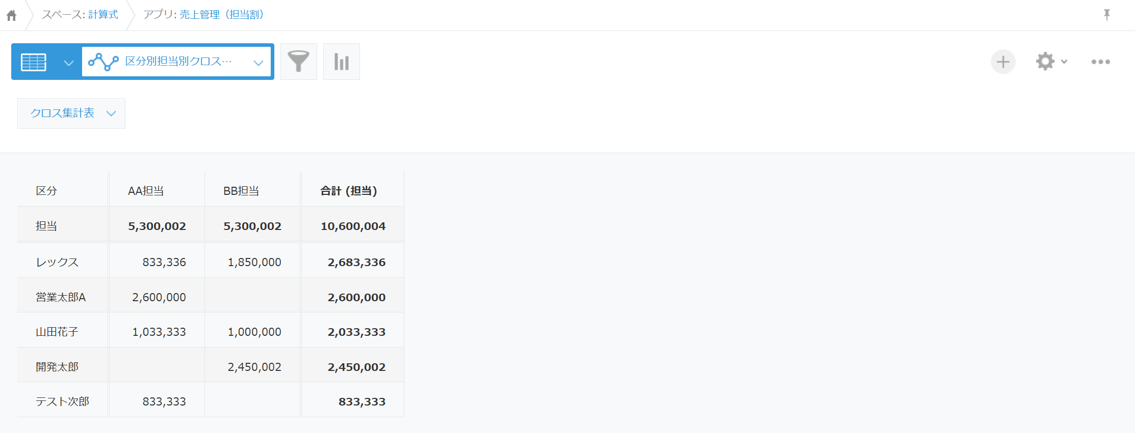
Task: Select the 山田花子 row label
Action: pos(57,332)
